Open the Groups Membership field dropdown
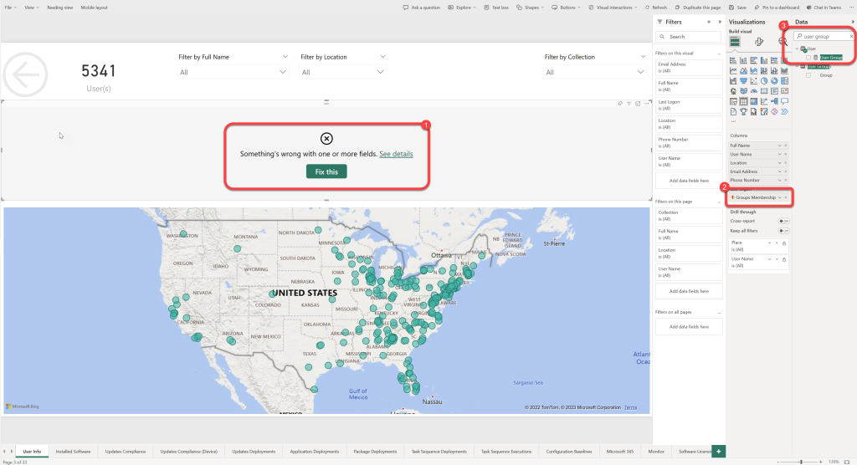Screen dimensions: 857x465 (x=779, y=197)
